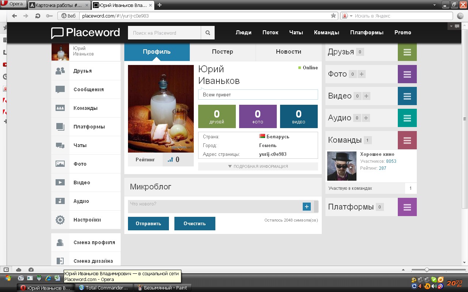Bookmark the page with the star icon
This screenshot has width=468, height=292.
(x=333, y=16)
